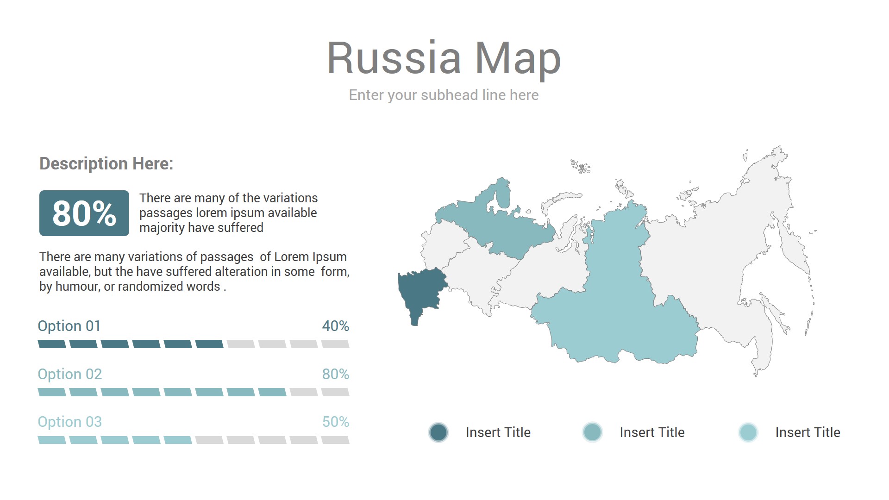Click the dark teal legend circle
Screen dimensions: 889x500
(x=438, y=432)
